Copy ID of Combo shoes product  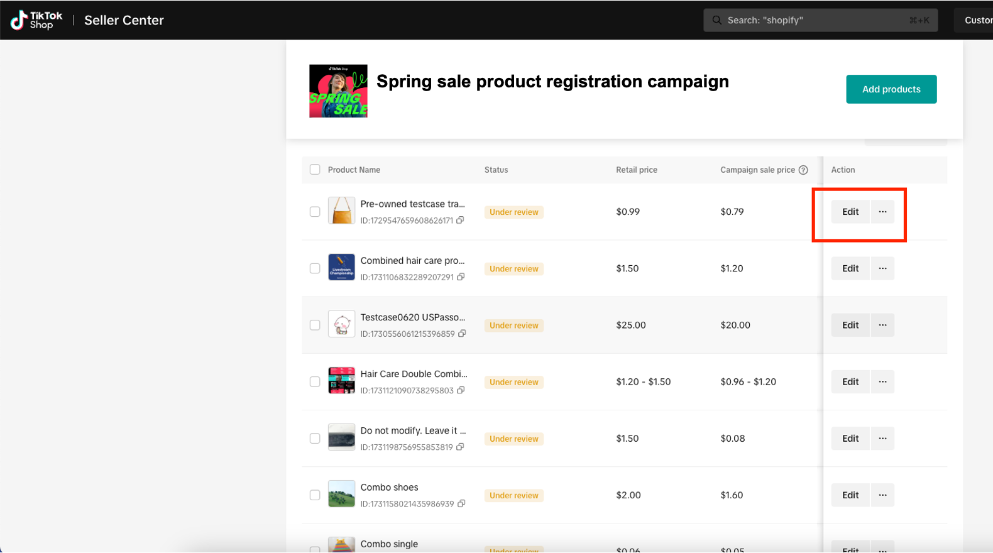(461, 503)
